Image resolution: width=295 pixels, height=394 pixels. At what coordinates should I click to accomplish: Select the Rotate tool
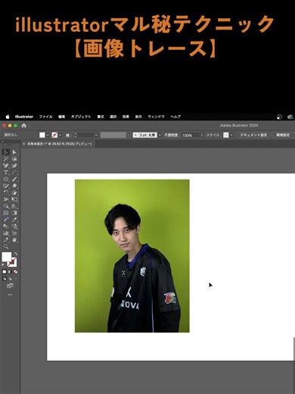[x=6, y=192]
